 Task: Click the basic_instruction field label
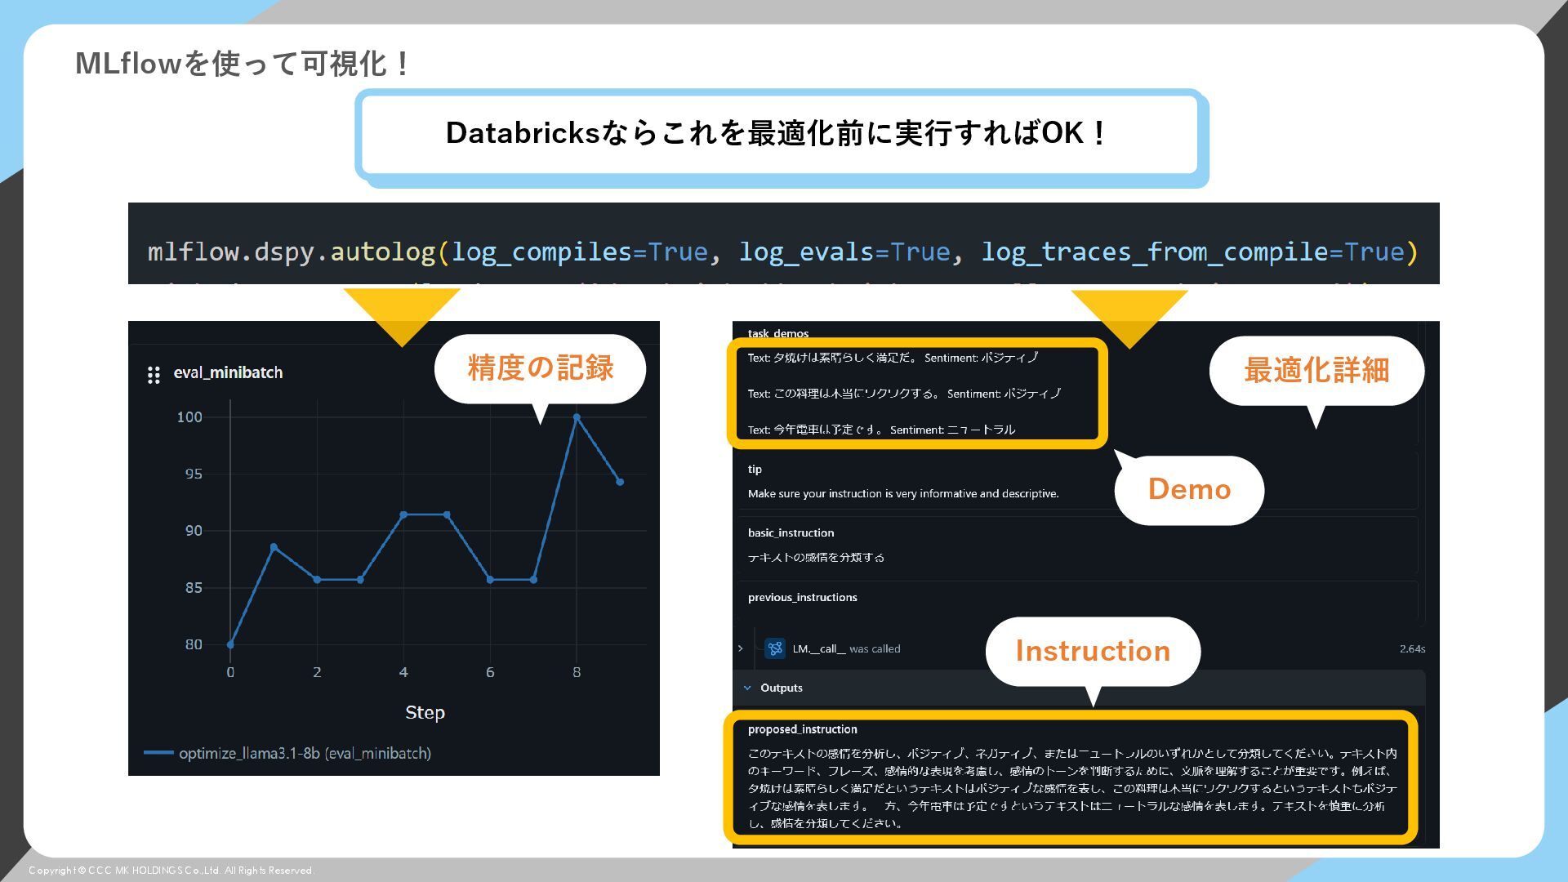click(791, 532)
